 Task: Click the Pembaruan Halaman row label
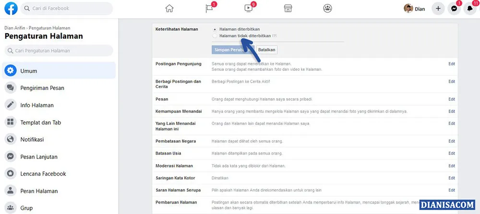(176, 202)
